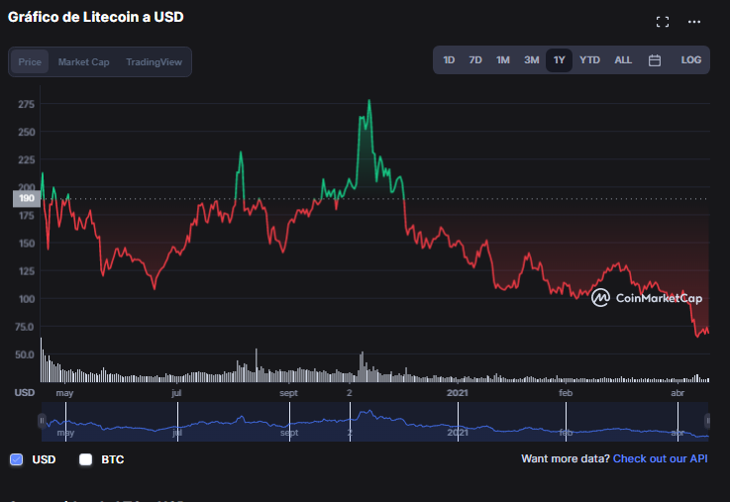Screen dimensions: 730x502
Task: Click the 190 price label on axis
Action: point(27,199)
